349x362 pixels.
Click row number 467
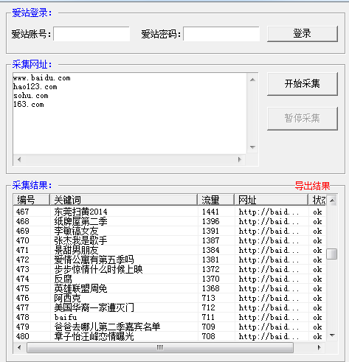pos(22,212)
